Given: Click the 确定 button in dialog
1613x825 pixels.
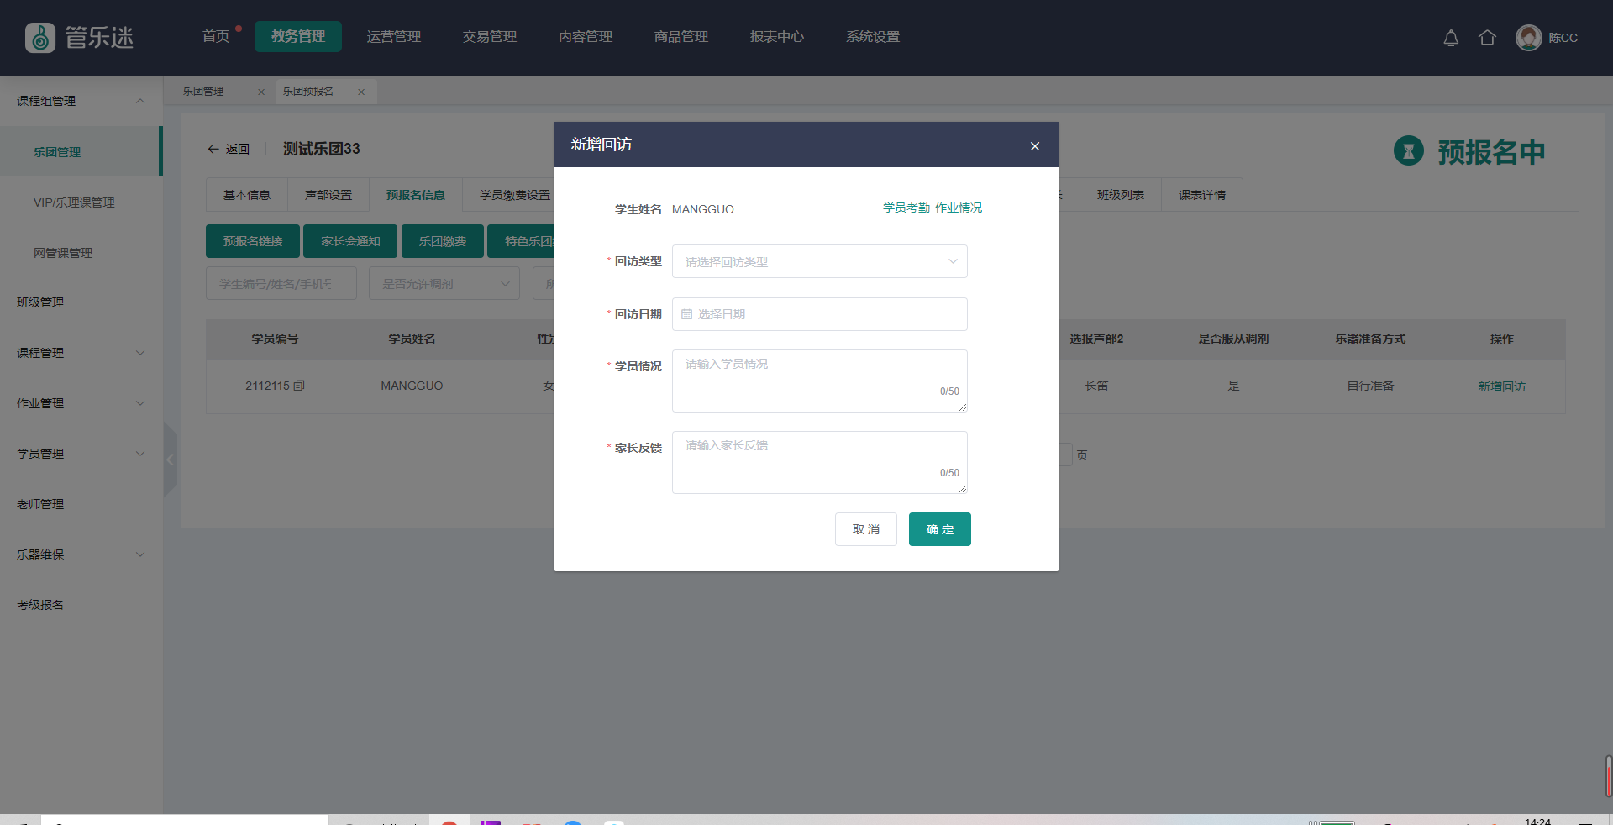Looking at the screenshot, I should [x=939, y=529].
